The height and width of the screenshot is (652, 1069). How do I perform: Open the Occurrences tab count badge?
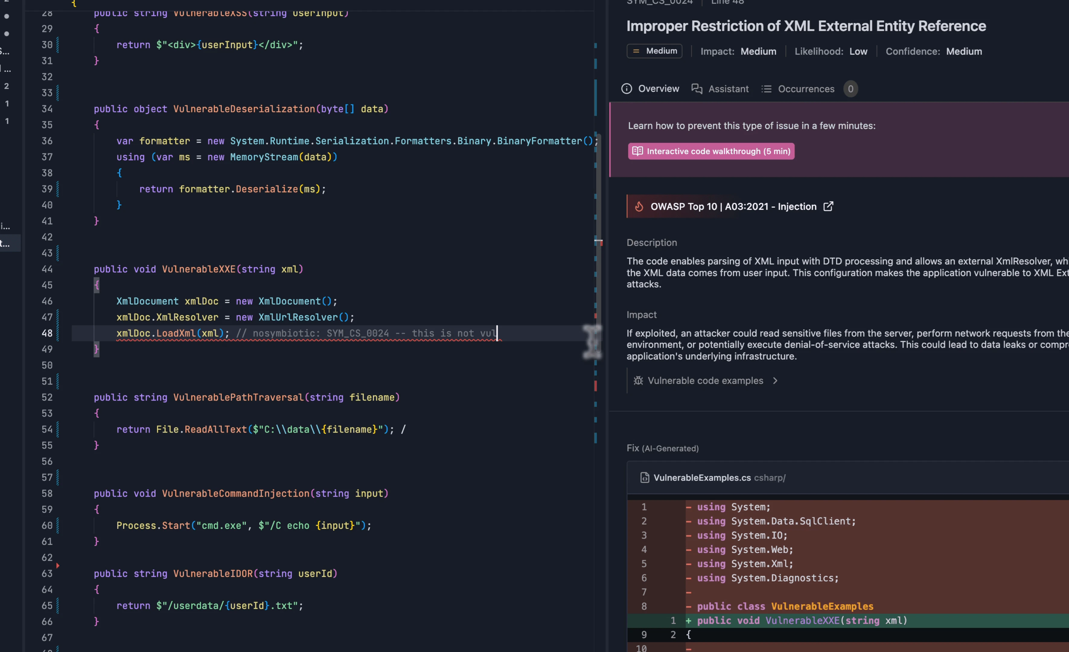[x=850, y=89]
